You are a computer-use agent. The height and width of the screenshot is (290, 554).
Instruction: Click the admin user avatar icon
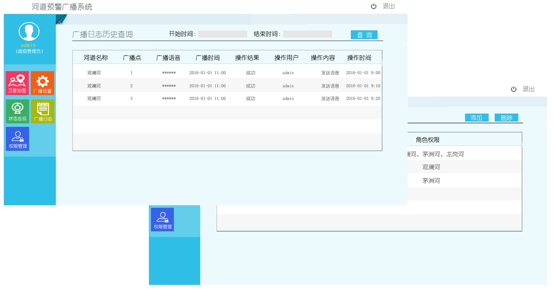coord(29,32)
